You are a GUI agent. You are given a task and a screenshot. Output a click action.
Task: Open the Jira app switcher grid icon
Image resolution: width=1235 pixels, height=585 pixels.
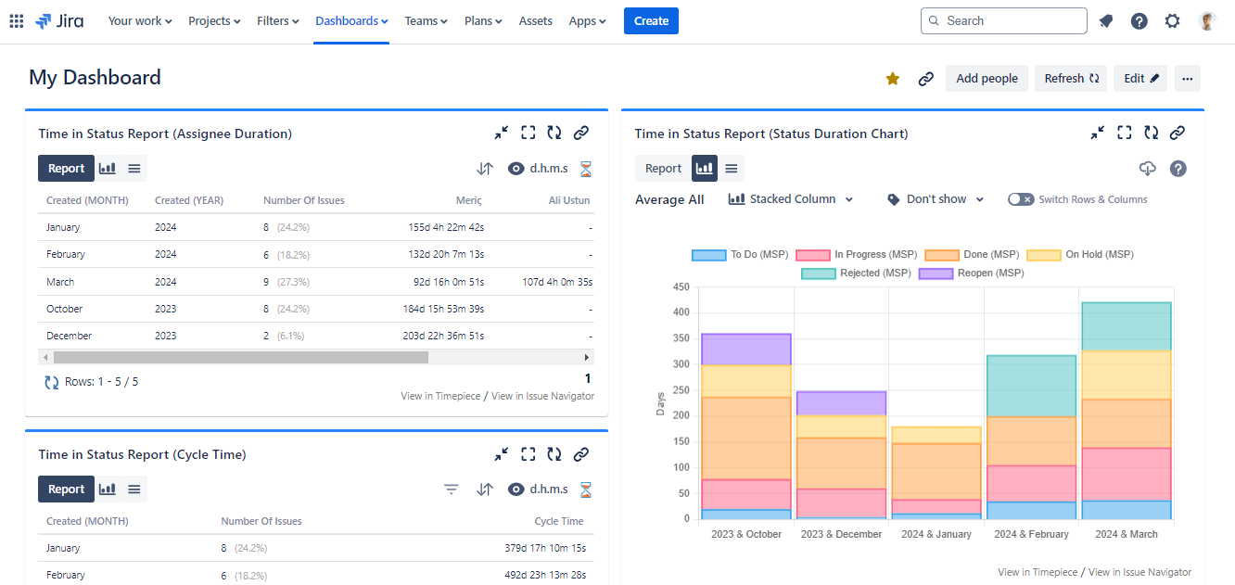coord(17,20)
